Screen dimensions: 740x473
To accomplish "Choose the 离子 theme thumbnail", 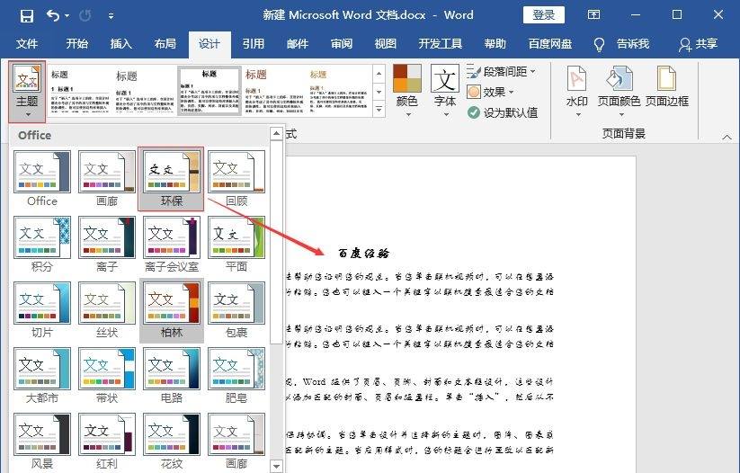I will click(x=107, y=244).
